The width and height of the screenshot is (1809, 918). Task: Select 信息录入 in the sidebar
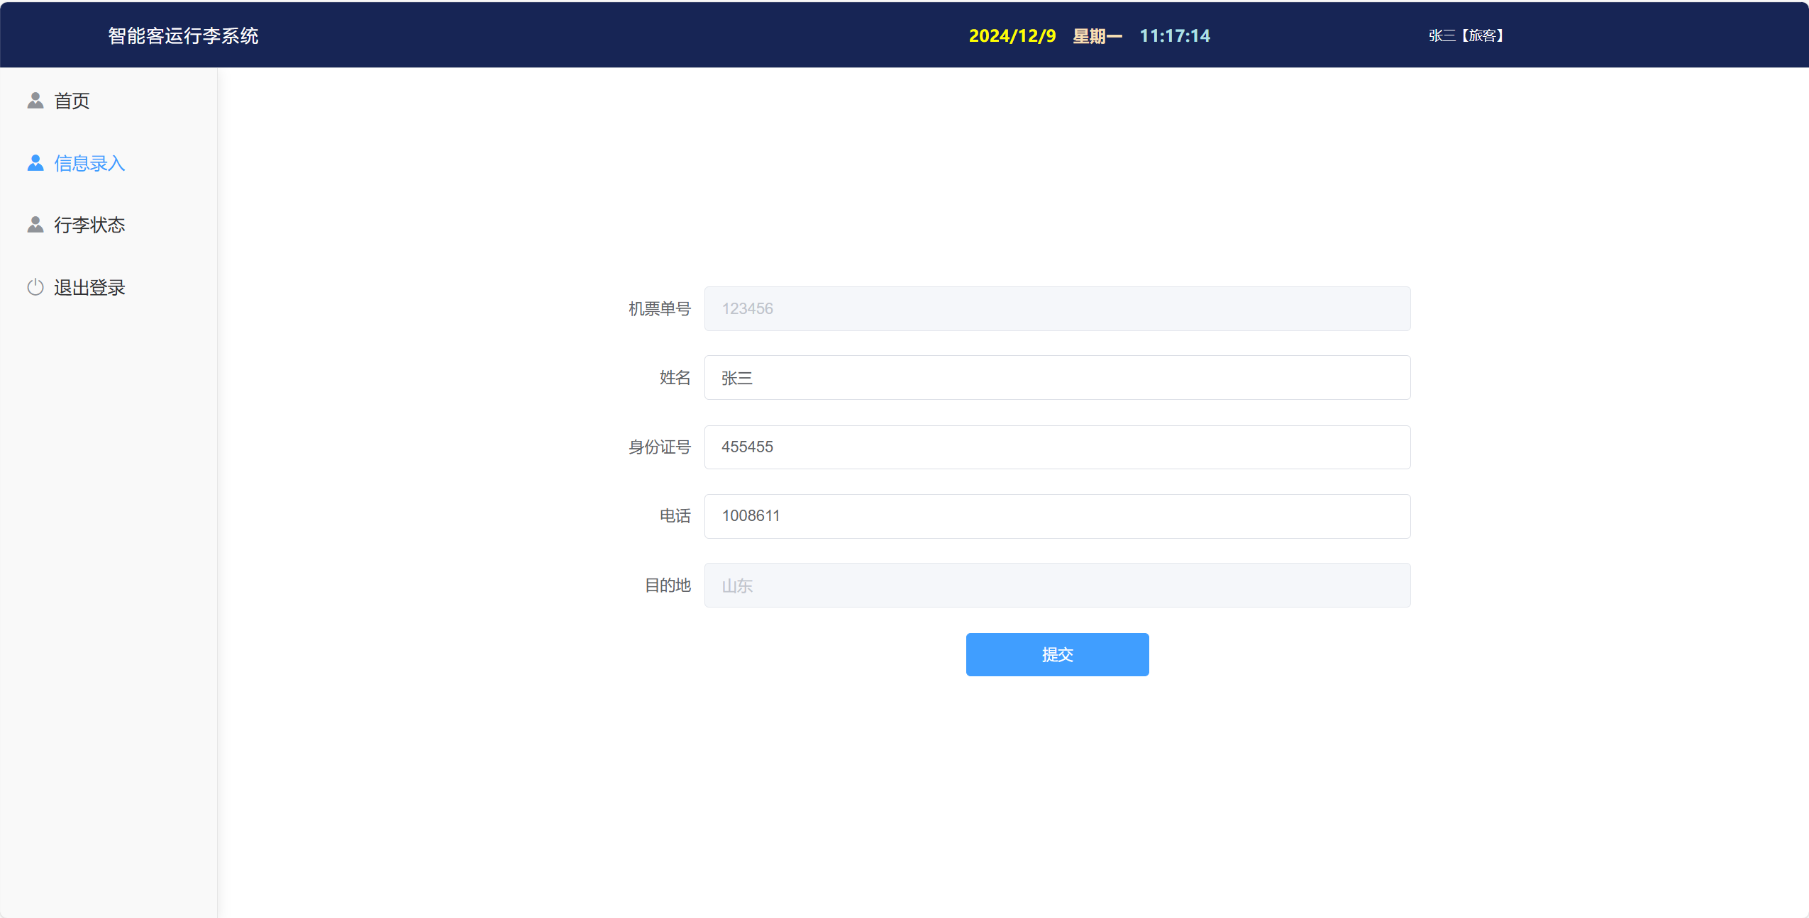(x=89, y=163)
